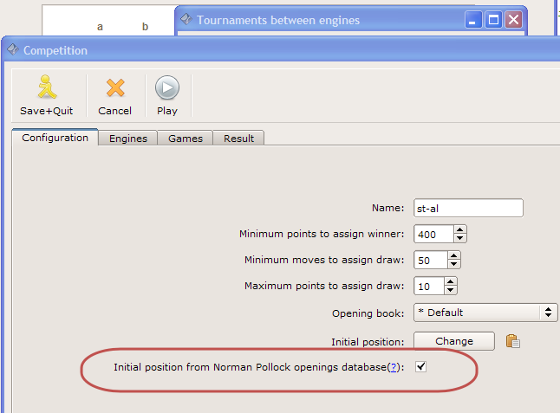The width and height of the screenshot is (560, 413).
Task: Increase Maximum points to assign draw
Action: (x=451, y=281)
